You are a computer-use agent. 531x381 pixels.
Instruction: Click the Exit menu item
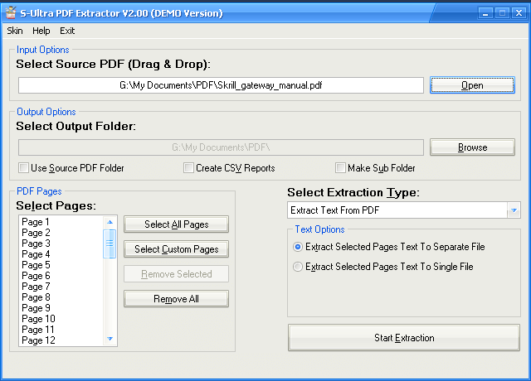(67, 31)
